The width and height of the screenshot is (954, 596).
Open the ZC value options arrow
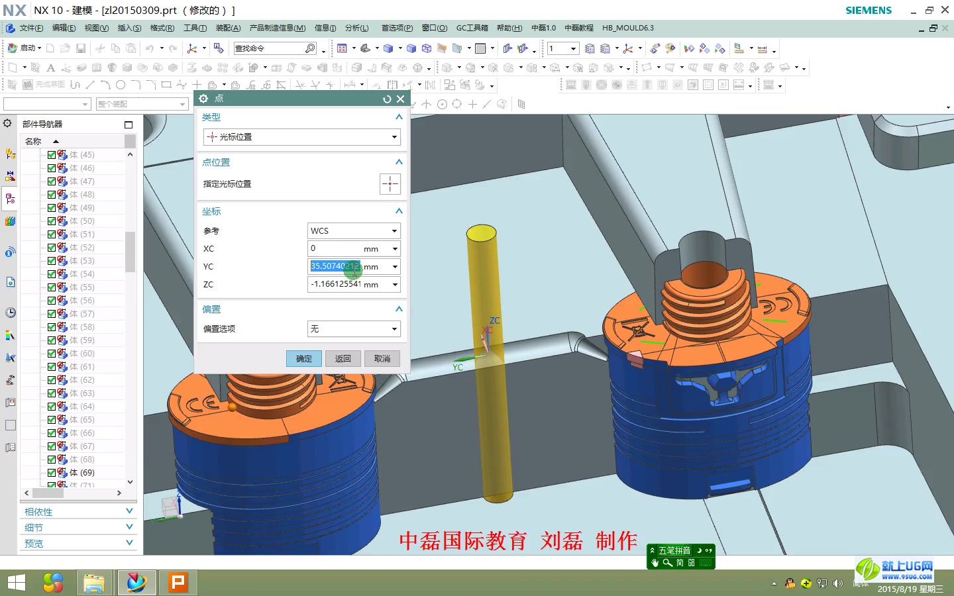[x=395, y=285]
